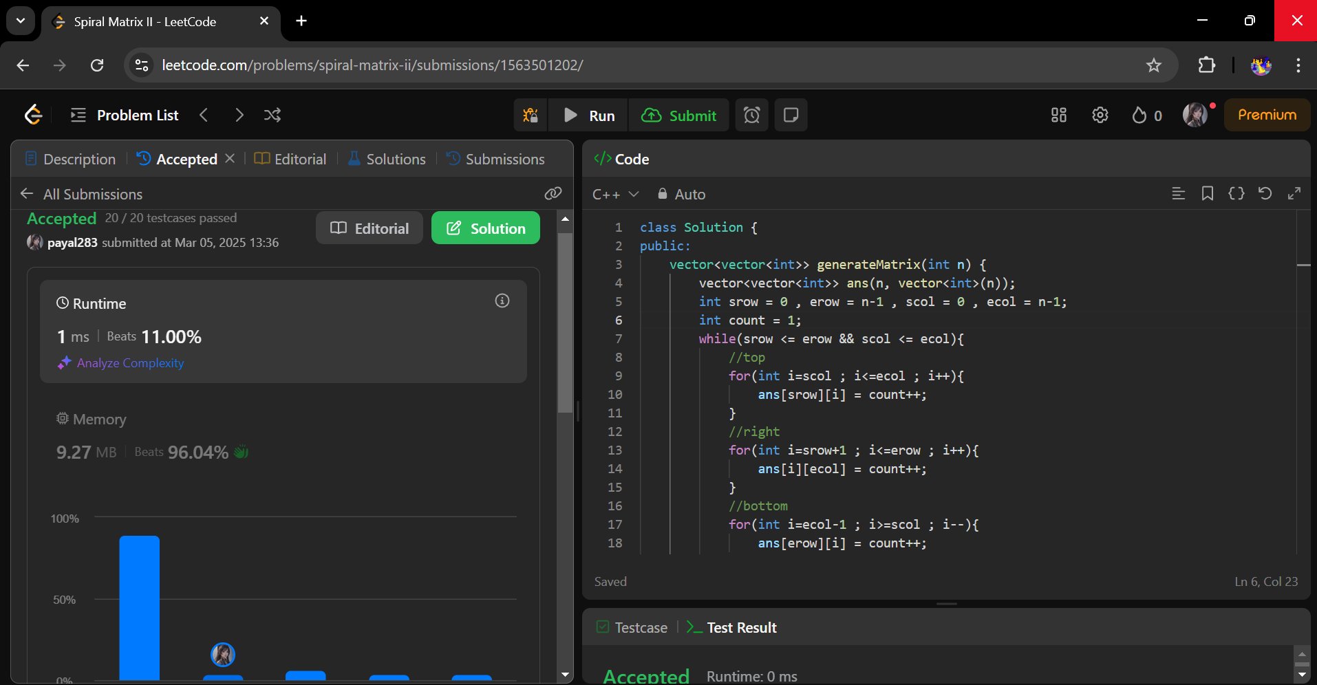1317x685 pixels.
Task: Expand code editor to fullscreen
Action: pos(1294,194)
